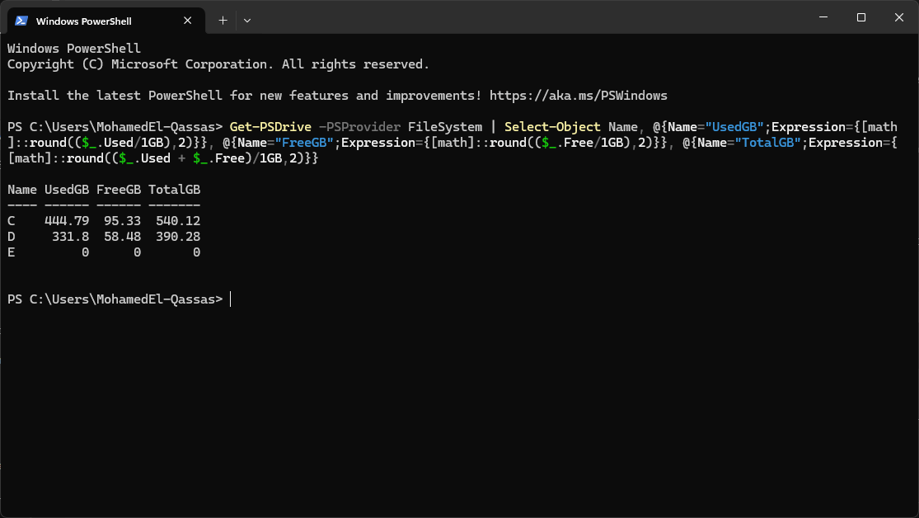Click the drive letter D in the table

point(12,237)
